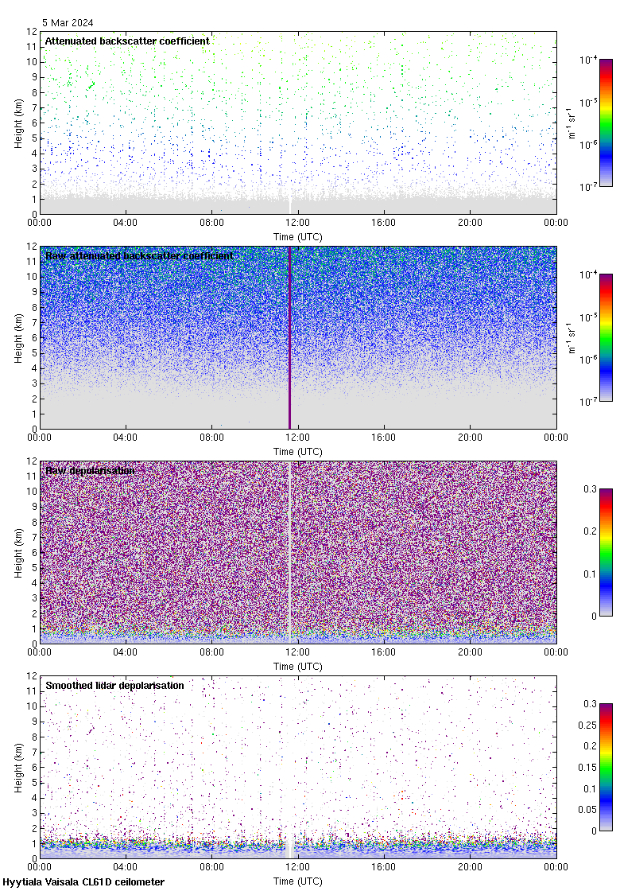Click the Raw depolarisation panel title
The image size is (620, 891).
click(x=90, y=470)
